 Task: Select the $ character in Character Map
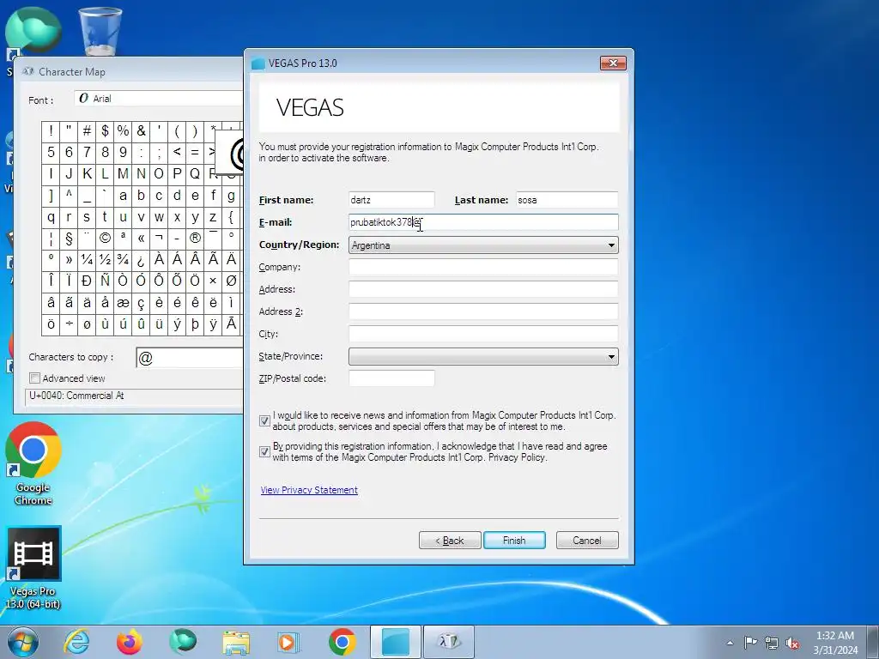coord(105,131)
